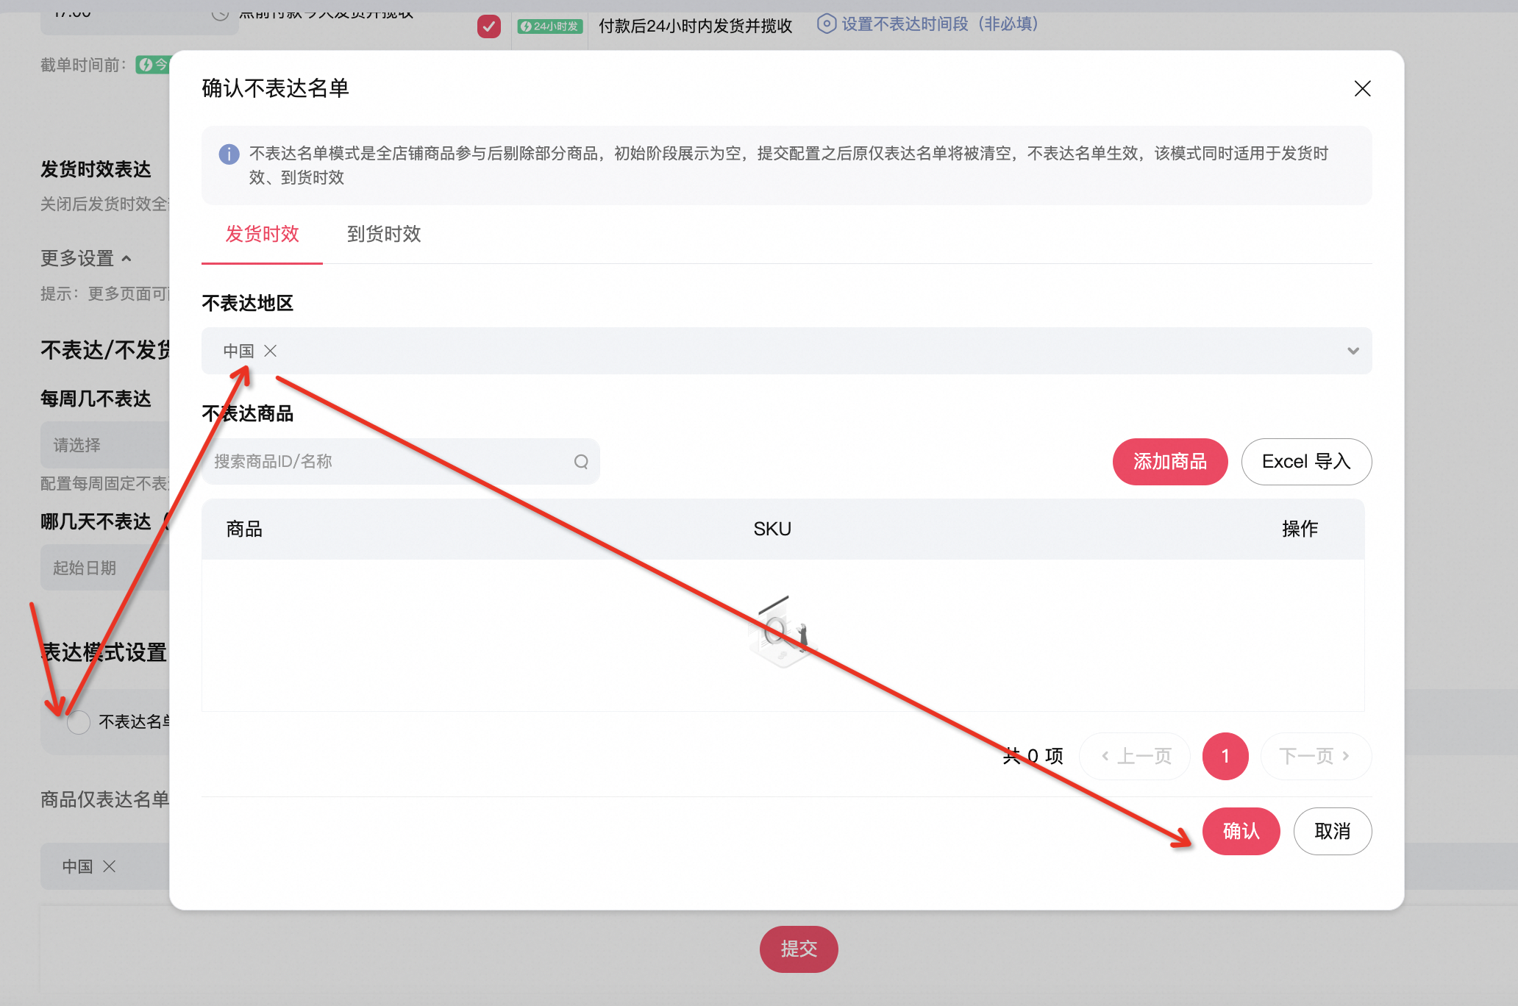1518x1006 pixels.
Task: Go to next page 下一页
Action: click(x=1316, y=756)
